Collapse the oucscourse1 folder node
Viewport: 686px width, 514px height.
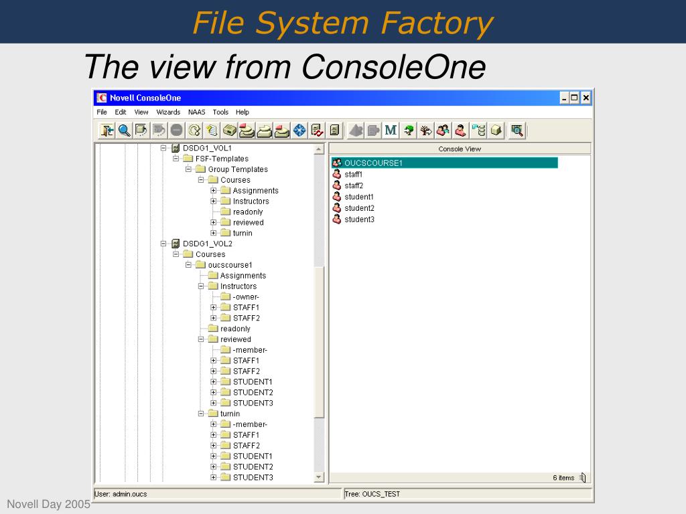pyautogui.click(x=188, y=265)
